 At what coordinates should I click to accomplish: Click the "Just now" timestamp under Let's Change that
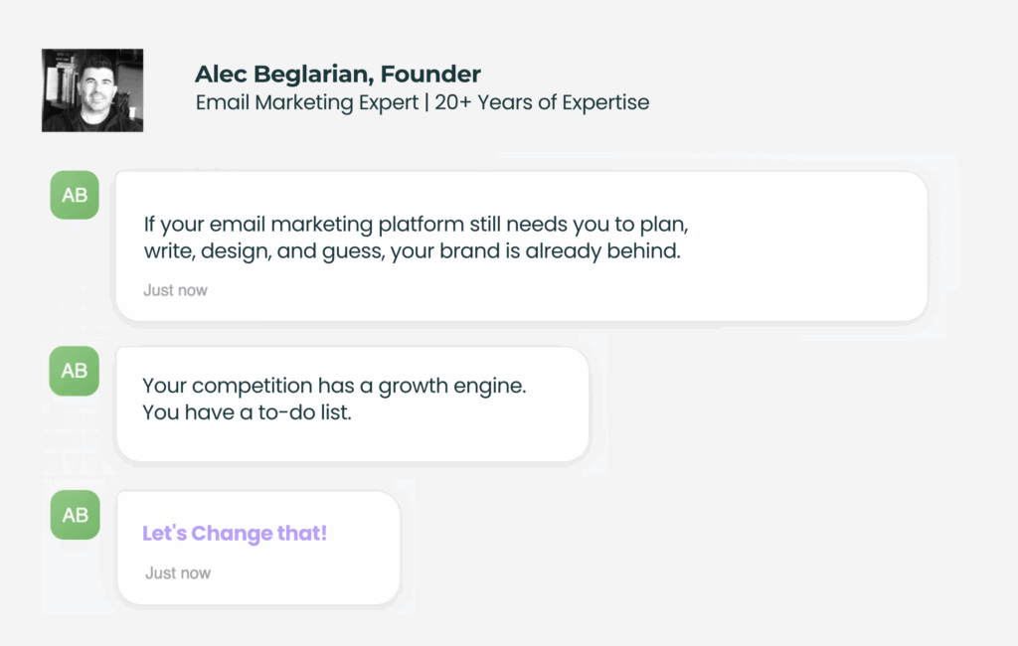[178, 572]
